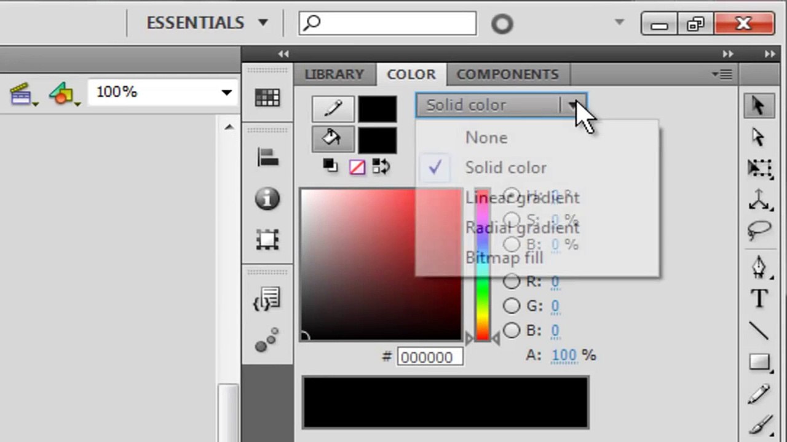
Task: Select the R radio button
Action: (x=512, y=281)
